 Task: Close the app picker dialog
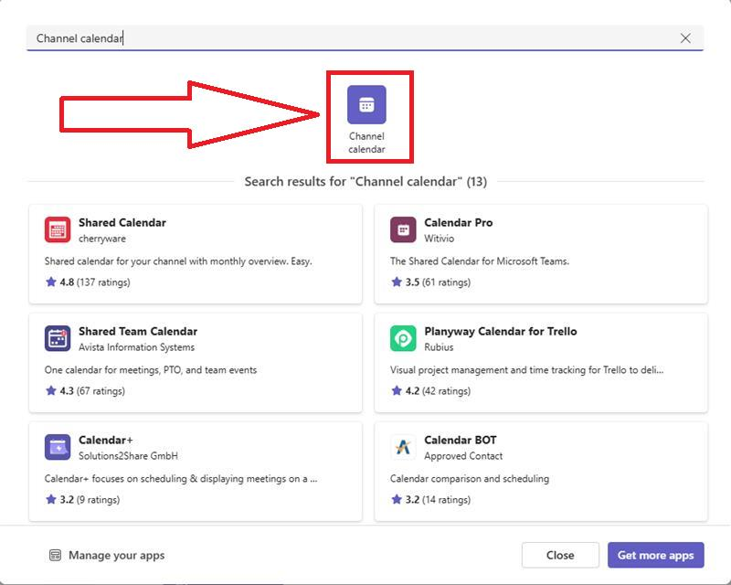tap(560, 555)
